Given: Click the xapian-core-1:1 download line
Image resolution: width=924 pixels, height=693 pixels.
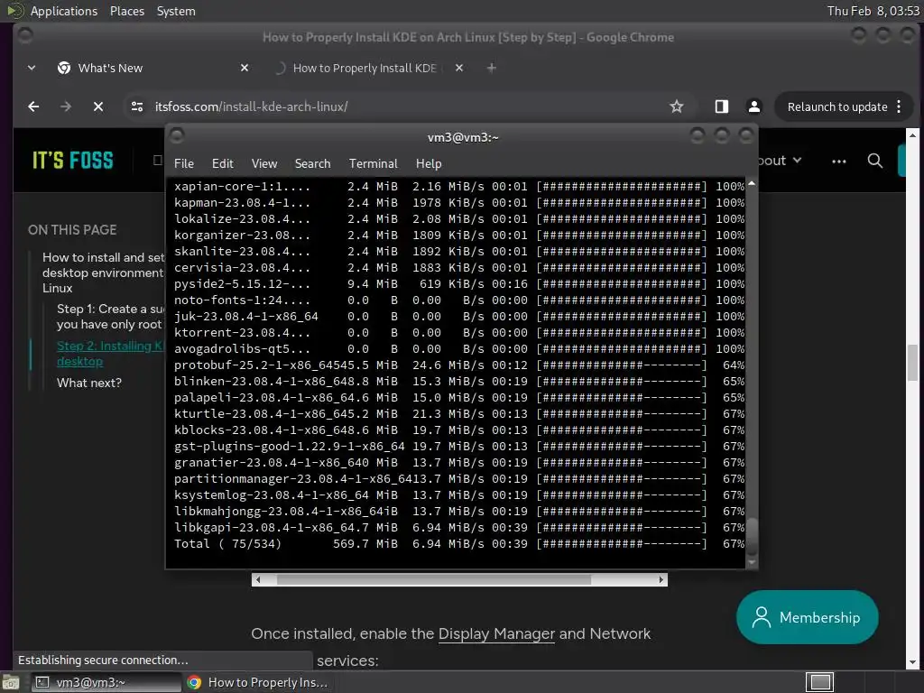Looking at the screenshot, I should click(458, 186).
